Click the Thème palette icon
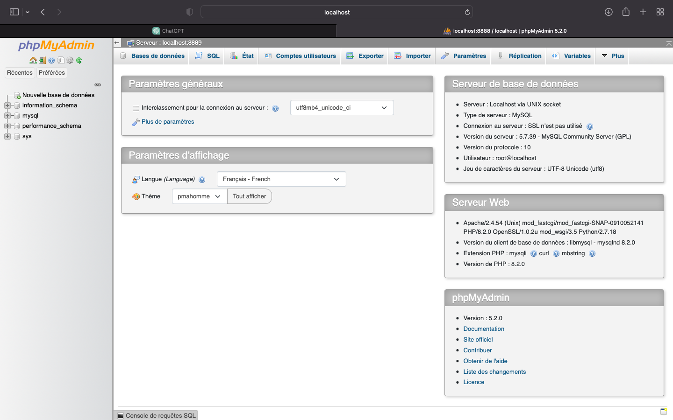The width and height of the screenshot is (673, 420). tap(136, 196)
